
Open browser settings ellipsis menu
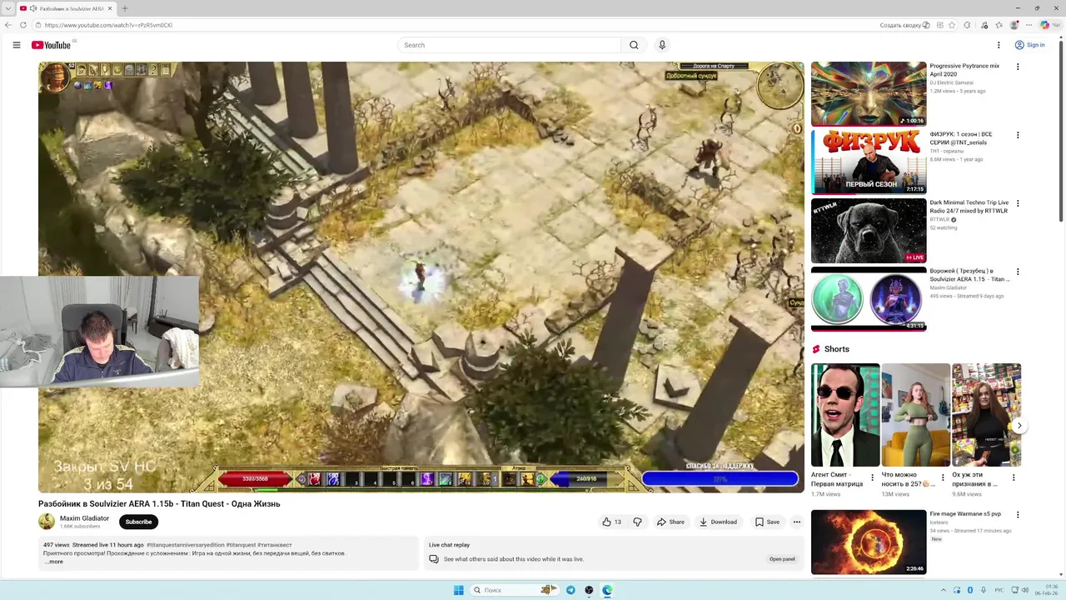(1029, 25)
